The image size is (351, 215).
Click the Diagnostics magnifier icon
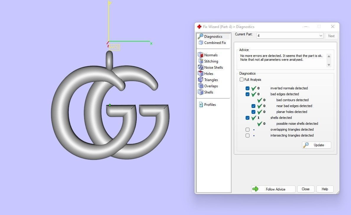(200, 36)
